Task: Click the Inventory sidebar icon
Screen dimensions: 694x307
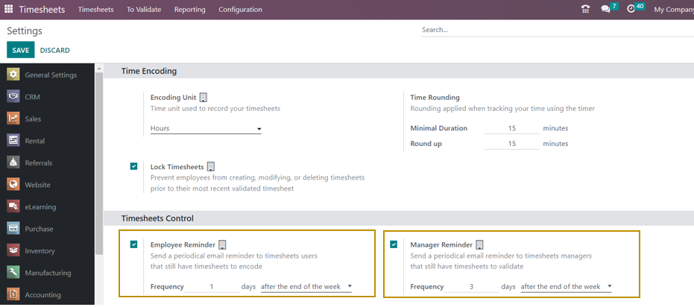Action: click(13, 251)
